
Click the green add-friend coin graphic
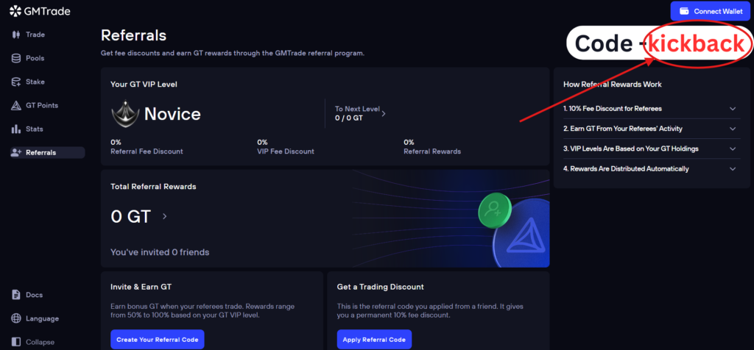tap(496, 209)
